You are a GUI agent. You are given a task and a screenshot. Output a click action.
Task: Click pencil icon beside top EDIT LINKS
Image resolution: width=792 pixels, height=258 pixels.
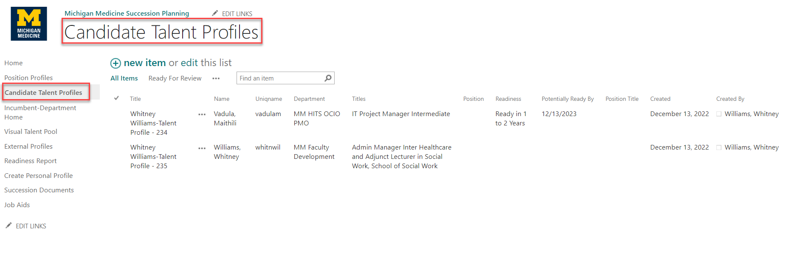[x=215, y=14]
